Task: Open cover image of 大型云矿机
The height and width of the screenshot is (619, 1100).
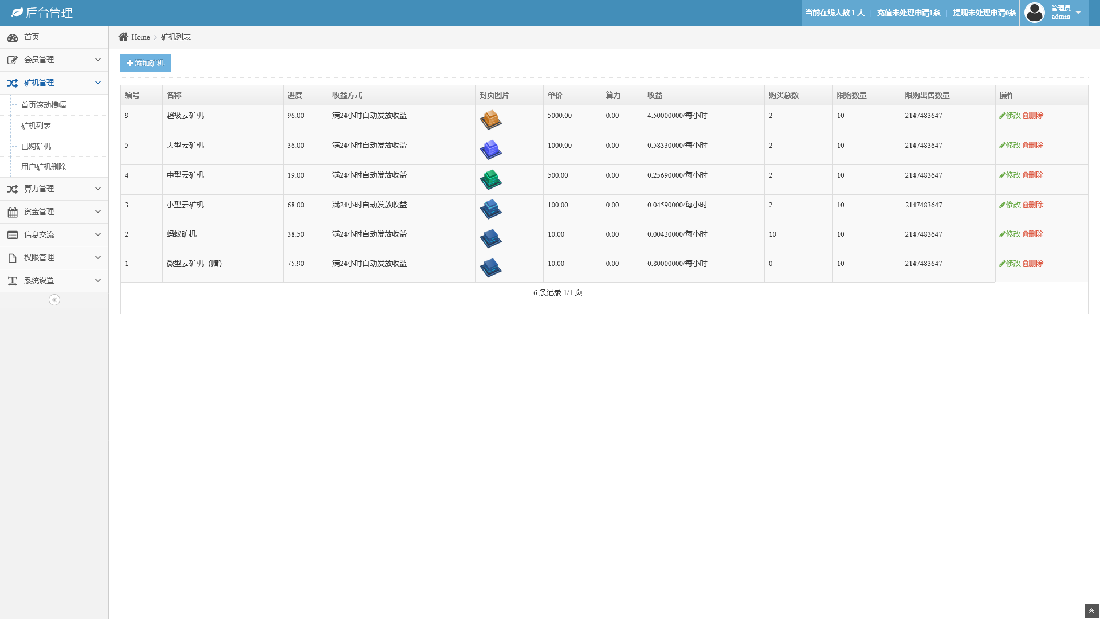Action: (490, 150)
